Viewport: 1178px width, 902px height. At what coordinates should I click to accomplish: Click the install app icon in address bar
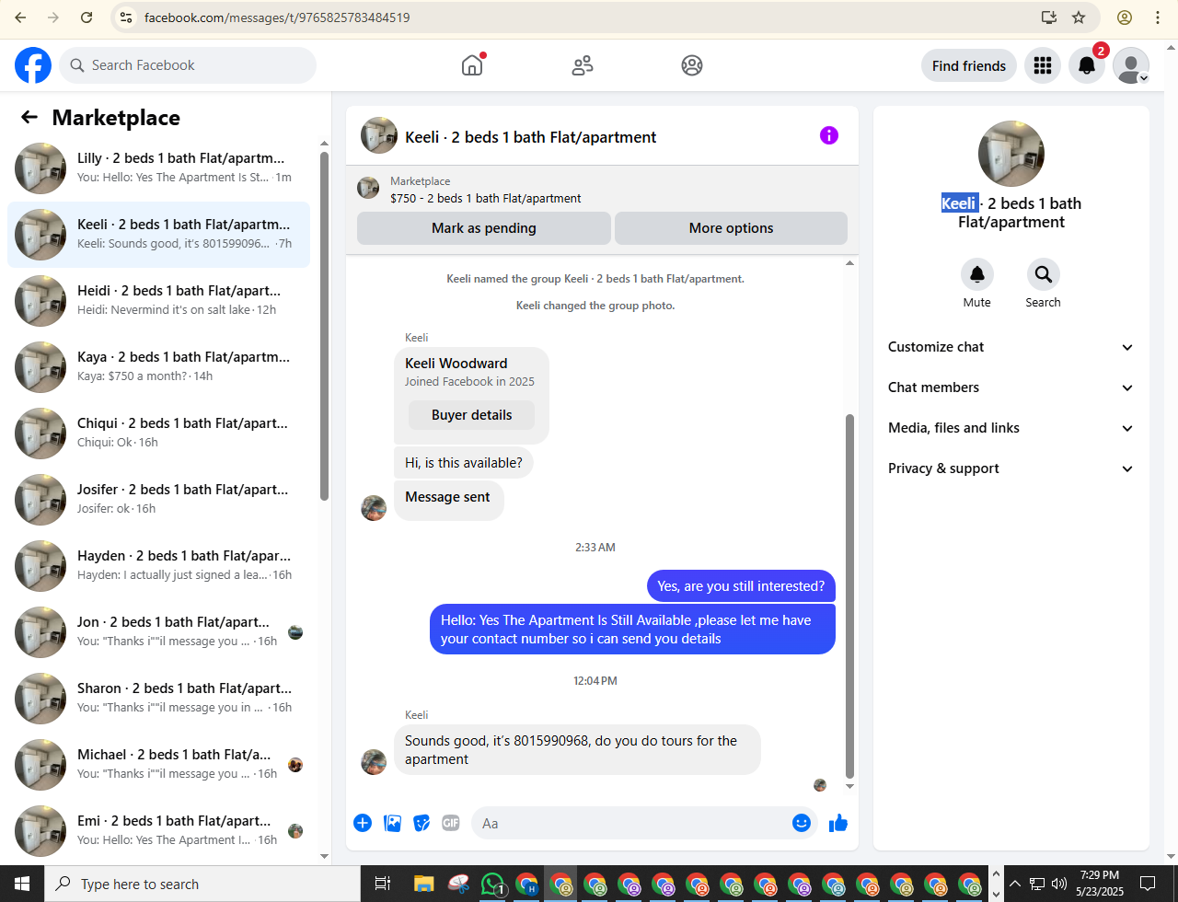pyautogui.click(x=1048, y=17)
